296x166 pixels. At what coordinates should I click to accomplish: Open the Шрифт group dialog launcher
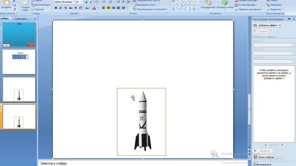click(x=98, y=13)
